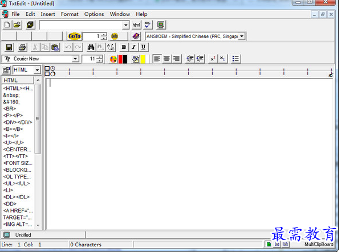Screen dimensions: 341x252
Task: Select <UL></UL> tag in list
Action: click(17, 184)
